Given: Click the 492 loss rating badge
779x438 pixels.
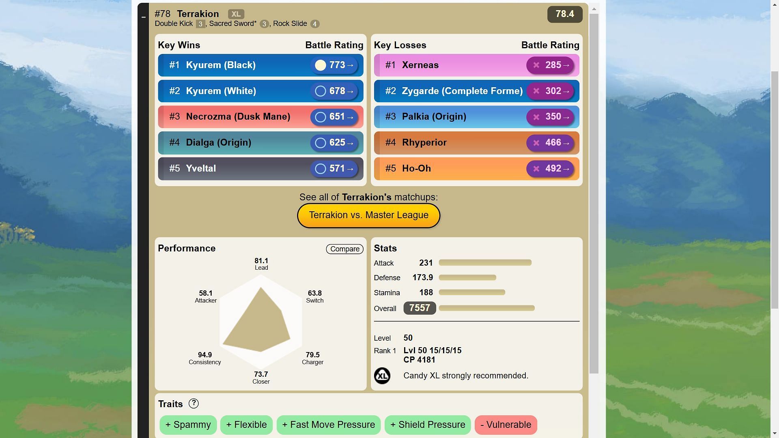Looking at the screenshot, I should pyautogui.click(x=550, y=169).
